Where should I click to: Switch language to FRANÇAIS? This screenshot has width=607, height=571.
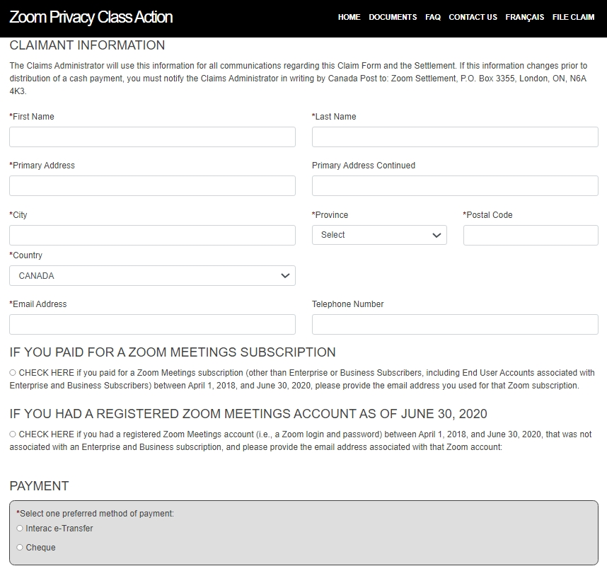[524, 17]
